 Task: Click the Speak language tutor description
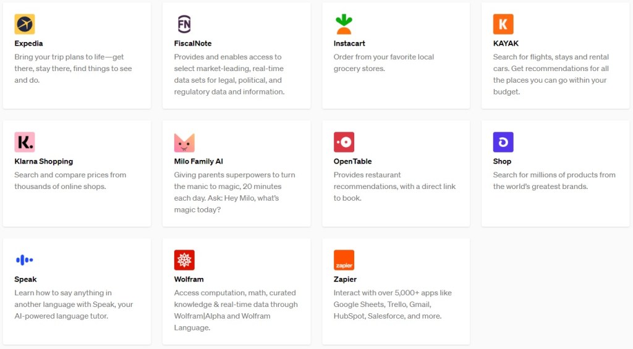pos(74,305)
